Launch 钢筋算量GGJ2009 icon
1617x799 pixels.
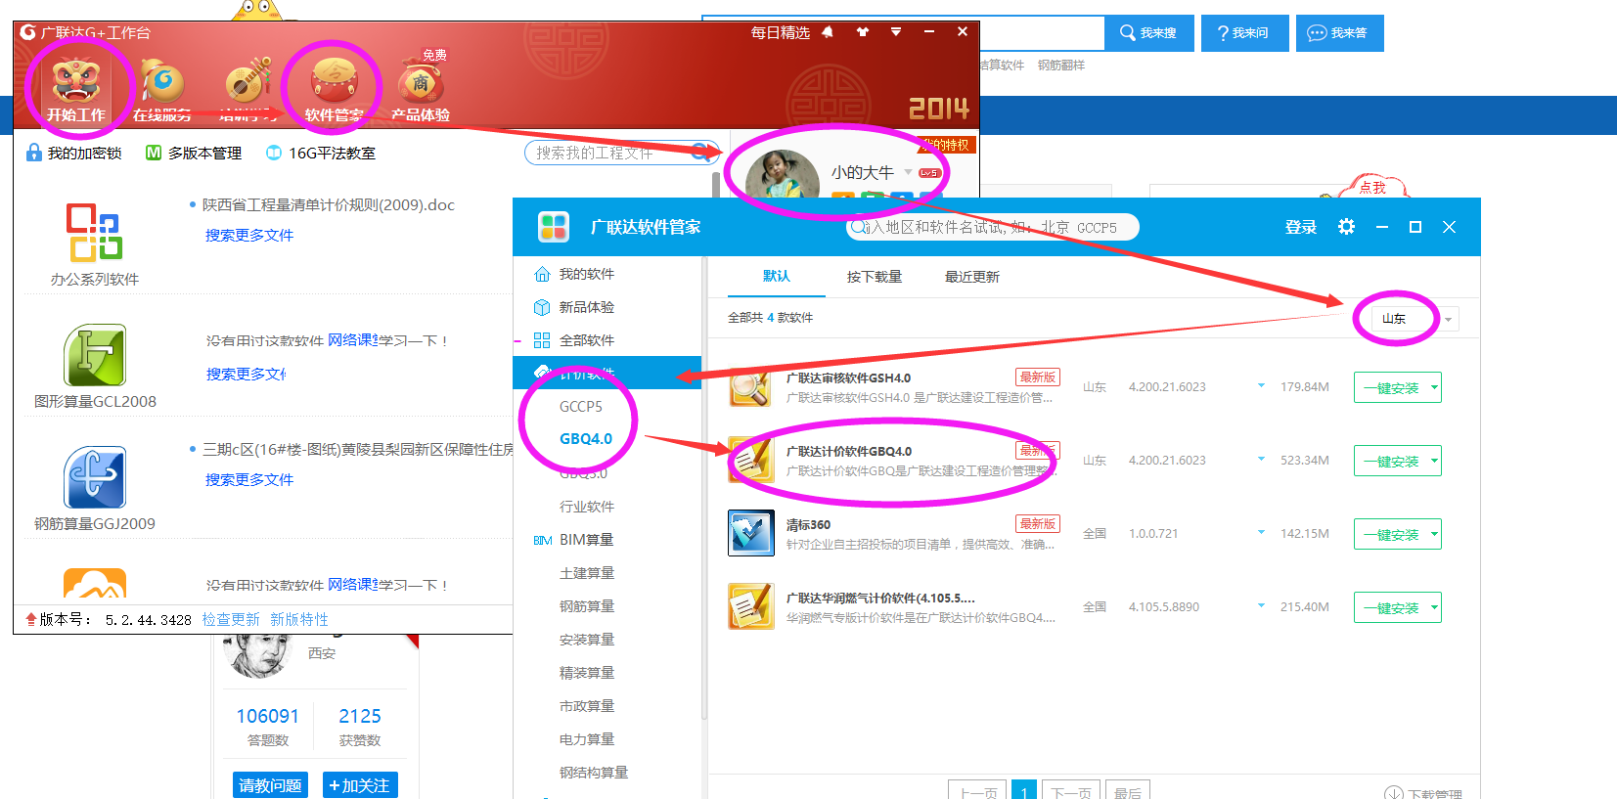point(95,477)
